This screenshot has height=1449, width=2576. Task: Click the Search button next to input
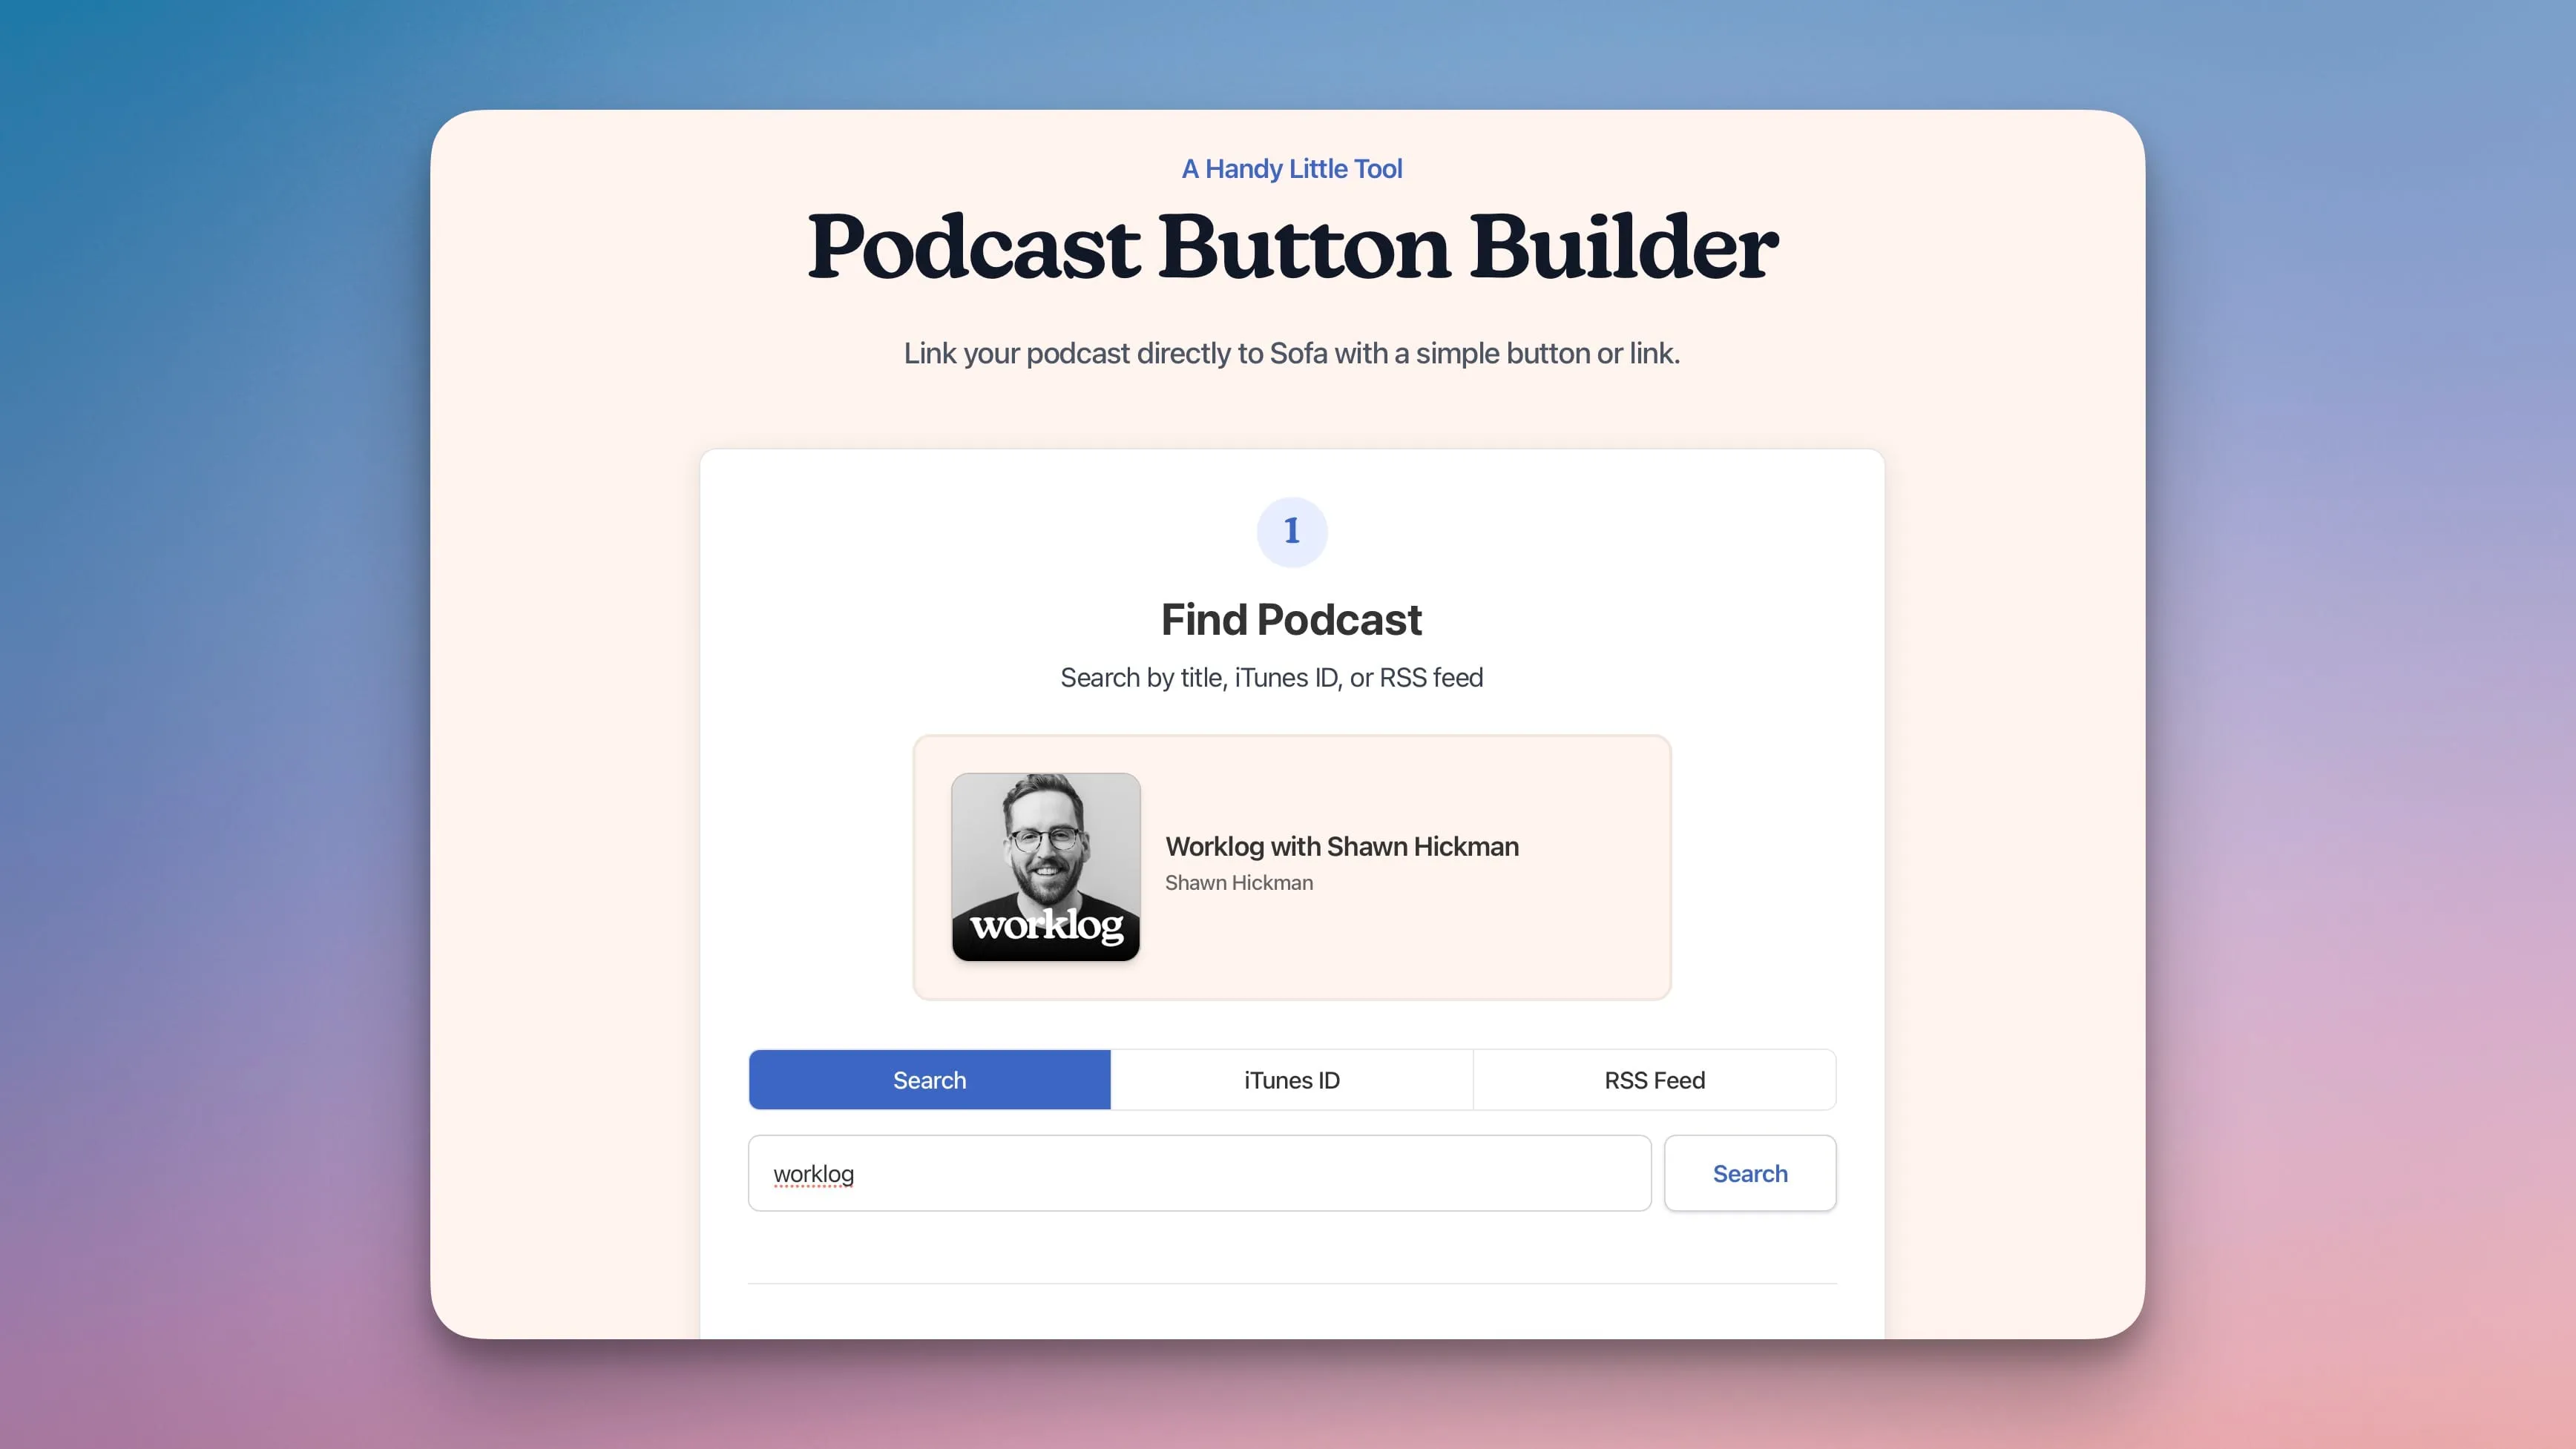pos(1749,1173)
